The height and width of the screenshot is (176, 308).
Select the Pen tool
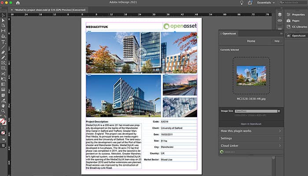pos(3,52)
